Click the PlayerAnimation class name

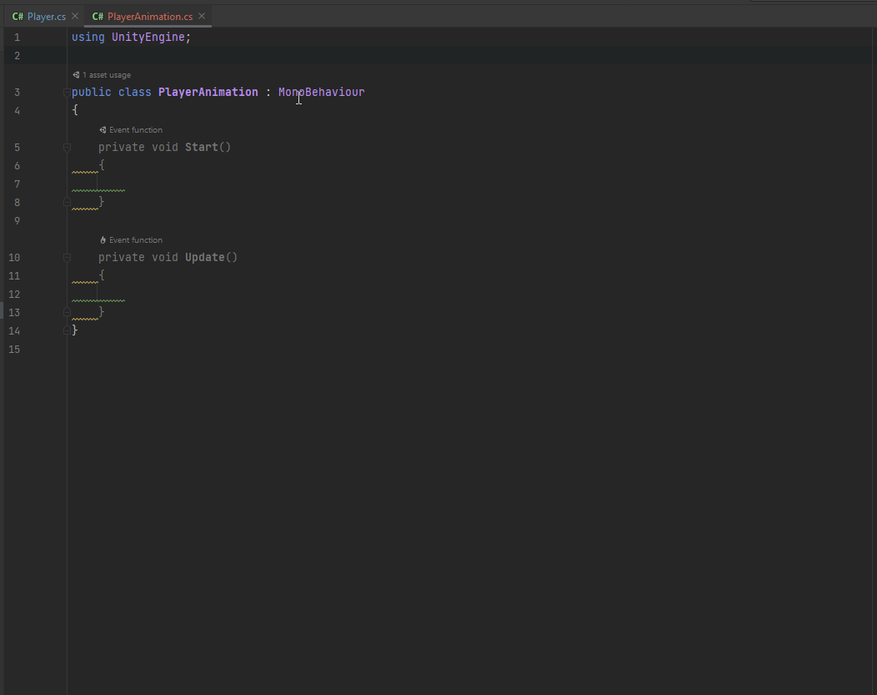(x=208, y=92)
